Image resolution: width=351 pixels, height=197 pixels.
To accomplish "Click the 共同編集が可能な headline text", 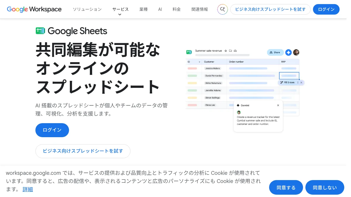I will coord(98,50).
